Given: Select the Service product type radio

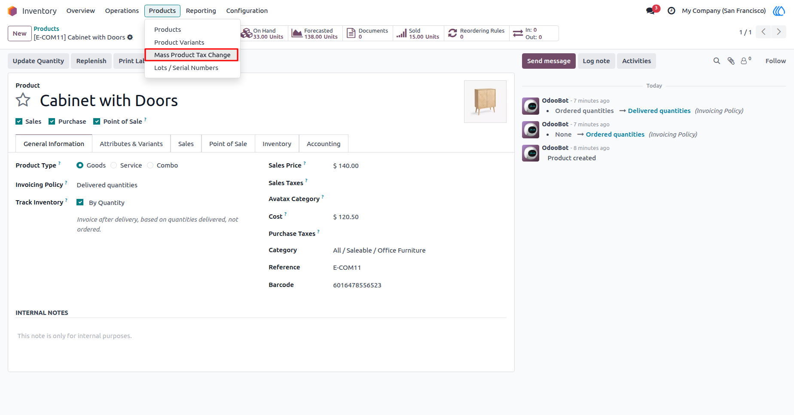Looking at the screenshot, I should click(113, 165).
